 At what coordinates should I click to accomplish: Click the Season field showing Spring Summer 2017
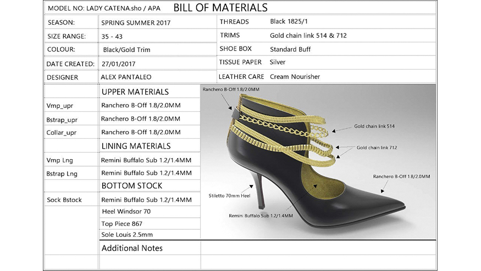coord(136,22)
